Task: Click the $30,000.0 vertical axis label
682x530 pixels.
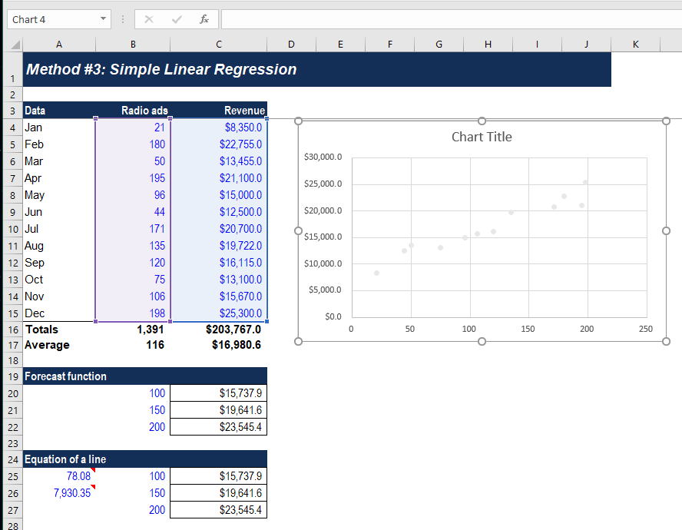Action: [323, 157]
